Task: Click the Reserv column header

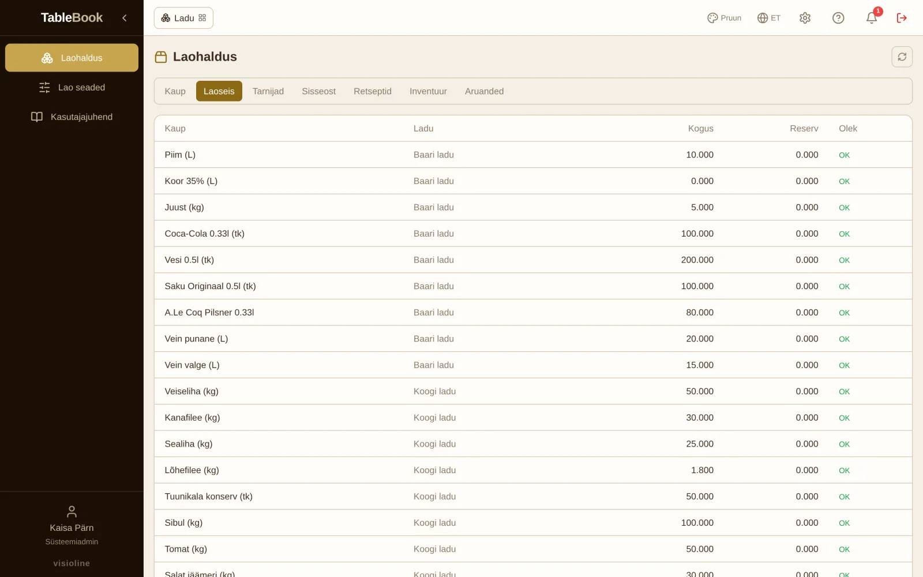Action: [x=804, y=128]
